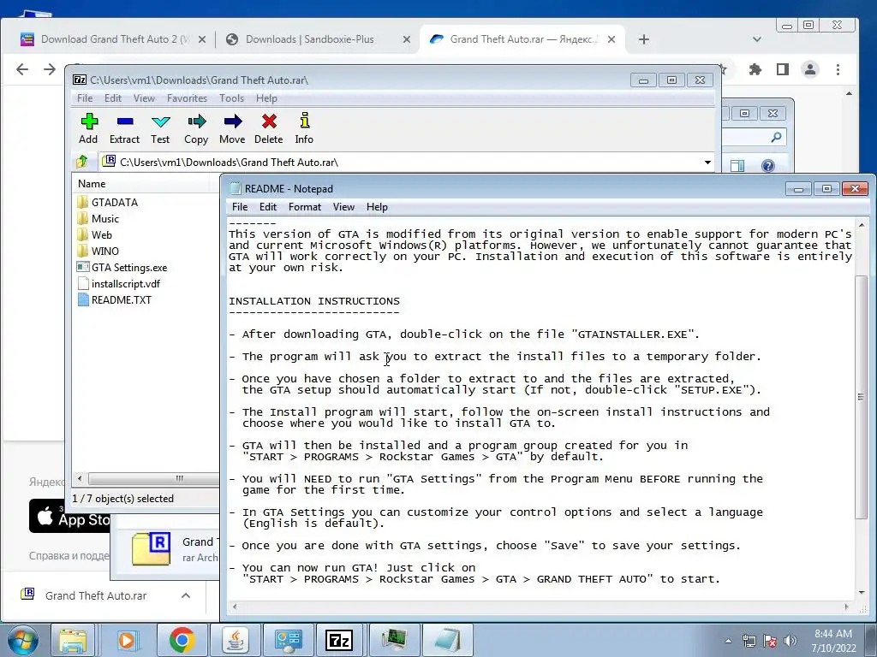Click the Add tool in 7-Zip toolbar
877x657 pixels.
tap(88, 128)
